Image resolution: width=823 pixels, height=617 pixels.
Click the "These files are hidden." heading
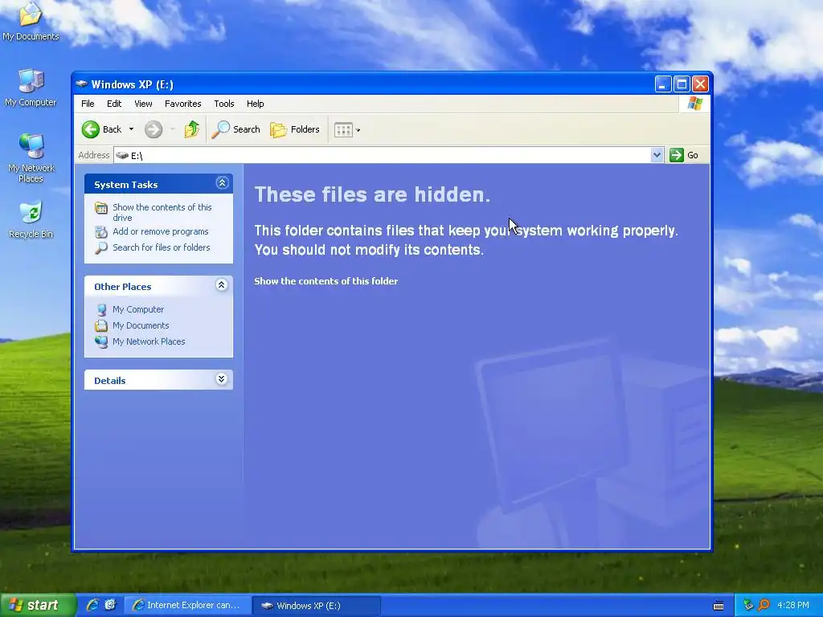pyautogui.click(x=372, y=194)
